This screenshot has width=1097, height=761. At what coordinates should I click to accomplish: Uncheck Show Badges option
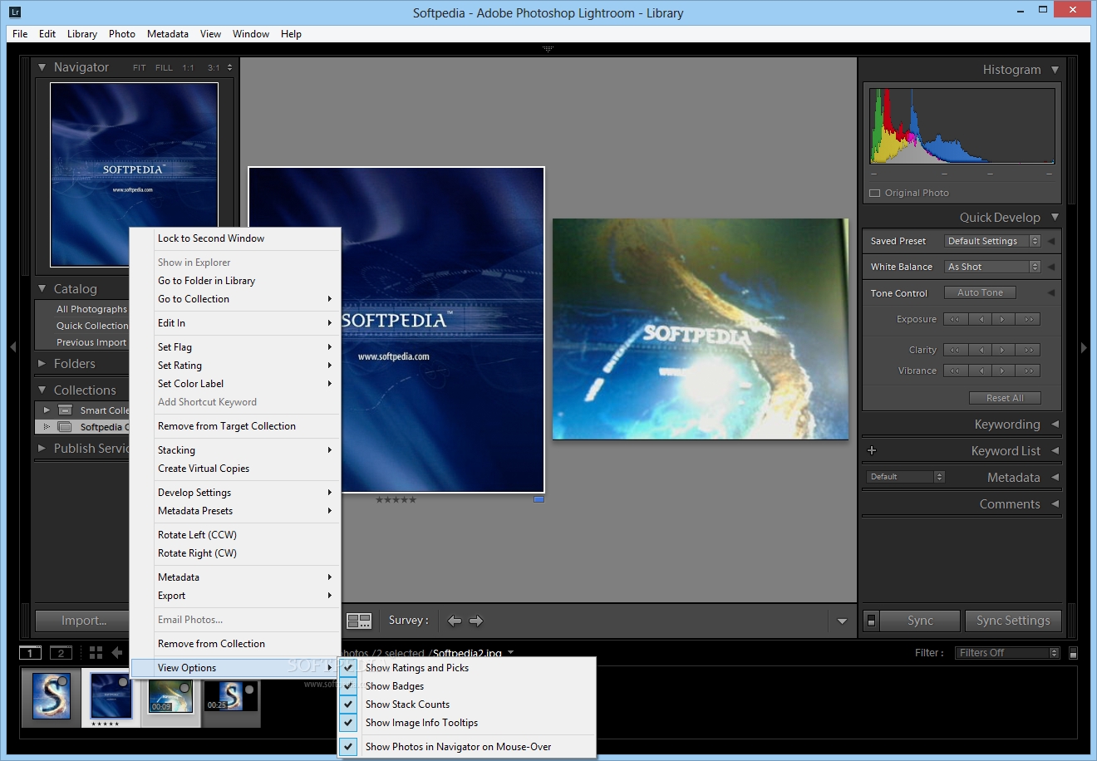point(395,686)
